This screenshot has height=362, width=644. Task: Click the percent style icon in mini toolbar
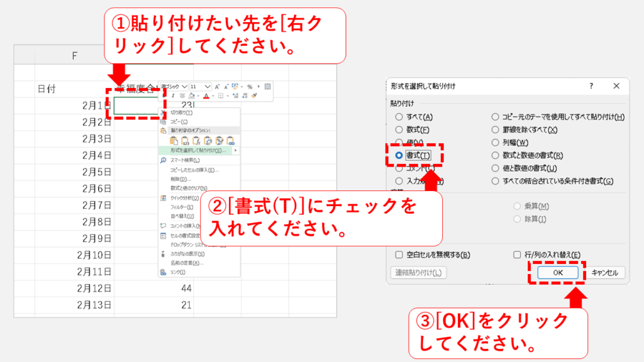tap(250, 86)
